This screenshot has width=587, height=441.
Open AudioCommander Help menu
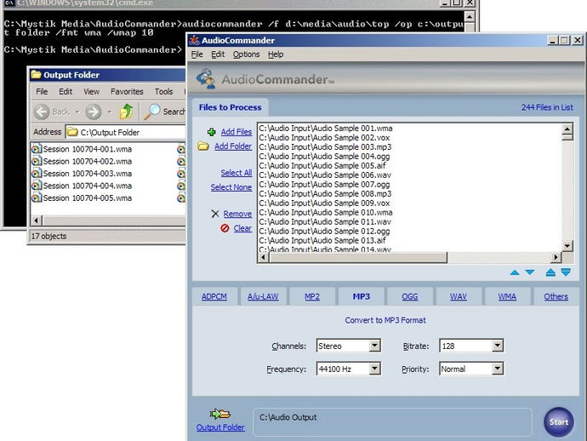[x=276, y=54]
